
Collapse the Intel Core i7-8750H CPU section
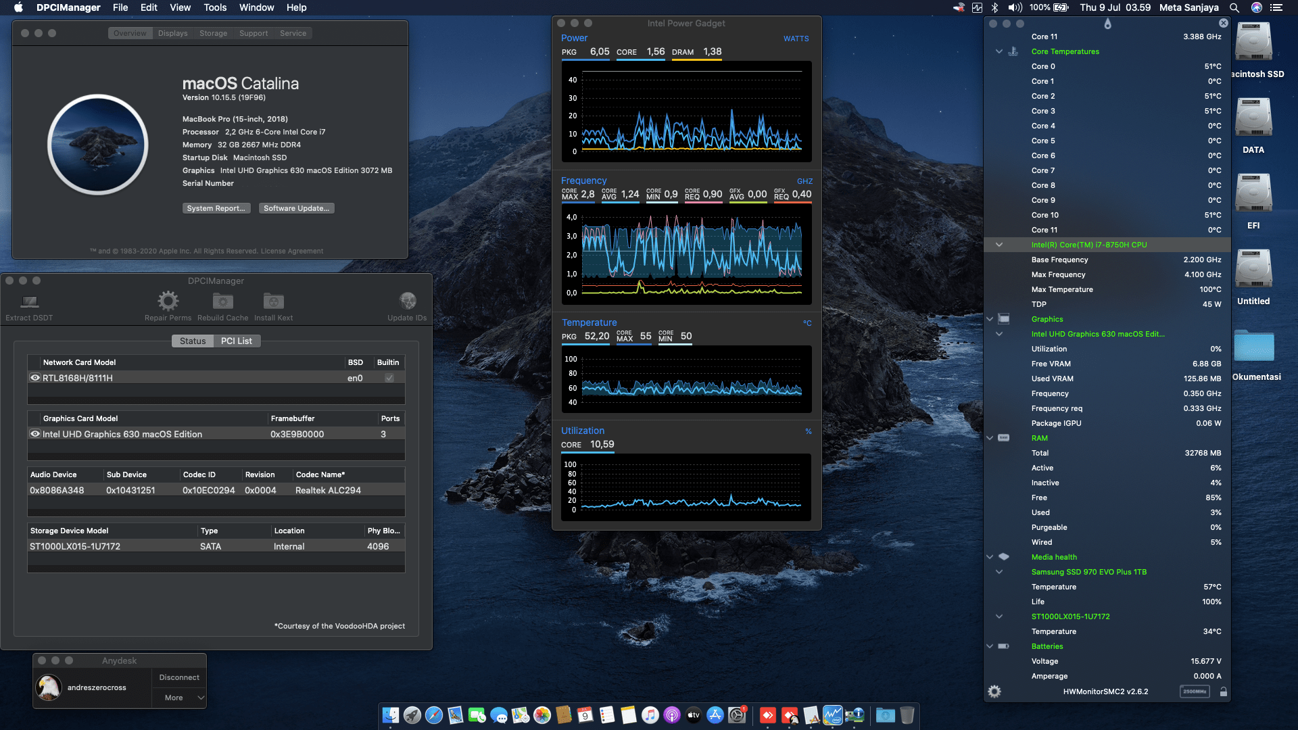tap(999, 245)
